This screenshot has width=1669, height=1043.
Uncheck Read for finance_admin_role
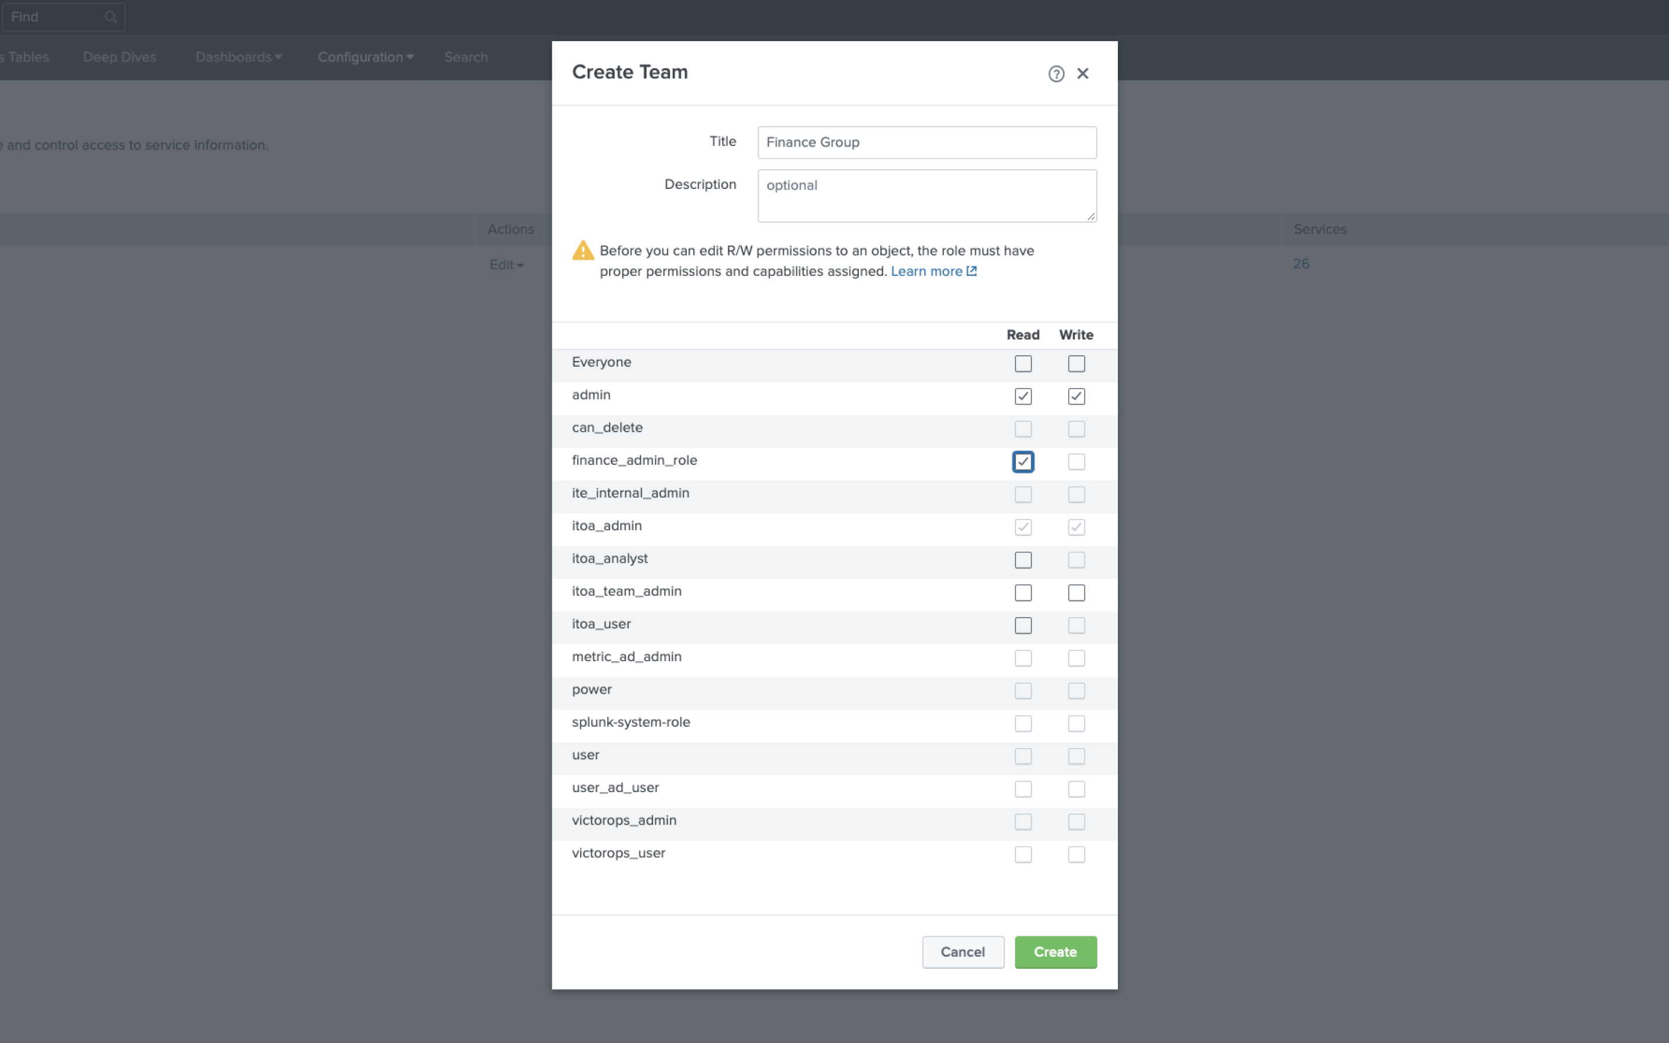[1023, 462]
